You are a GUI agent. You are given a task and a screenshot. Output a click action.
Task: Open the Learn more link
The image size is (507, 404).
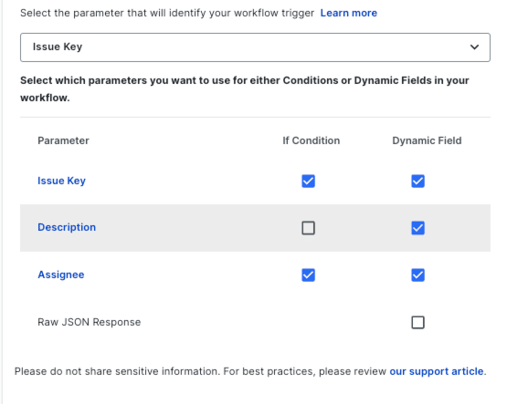[349, 13]
